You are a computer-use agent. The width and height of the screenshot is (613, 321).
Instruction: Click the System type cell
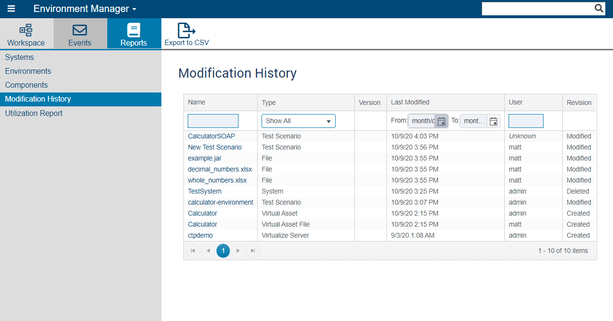click(x=272, y=191)
